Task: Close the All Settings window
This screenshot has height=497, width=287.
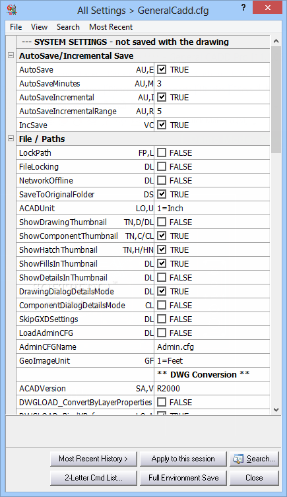Action: (x=268, y=8)
